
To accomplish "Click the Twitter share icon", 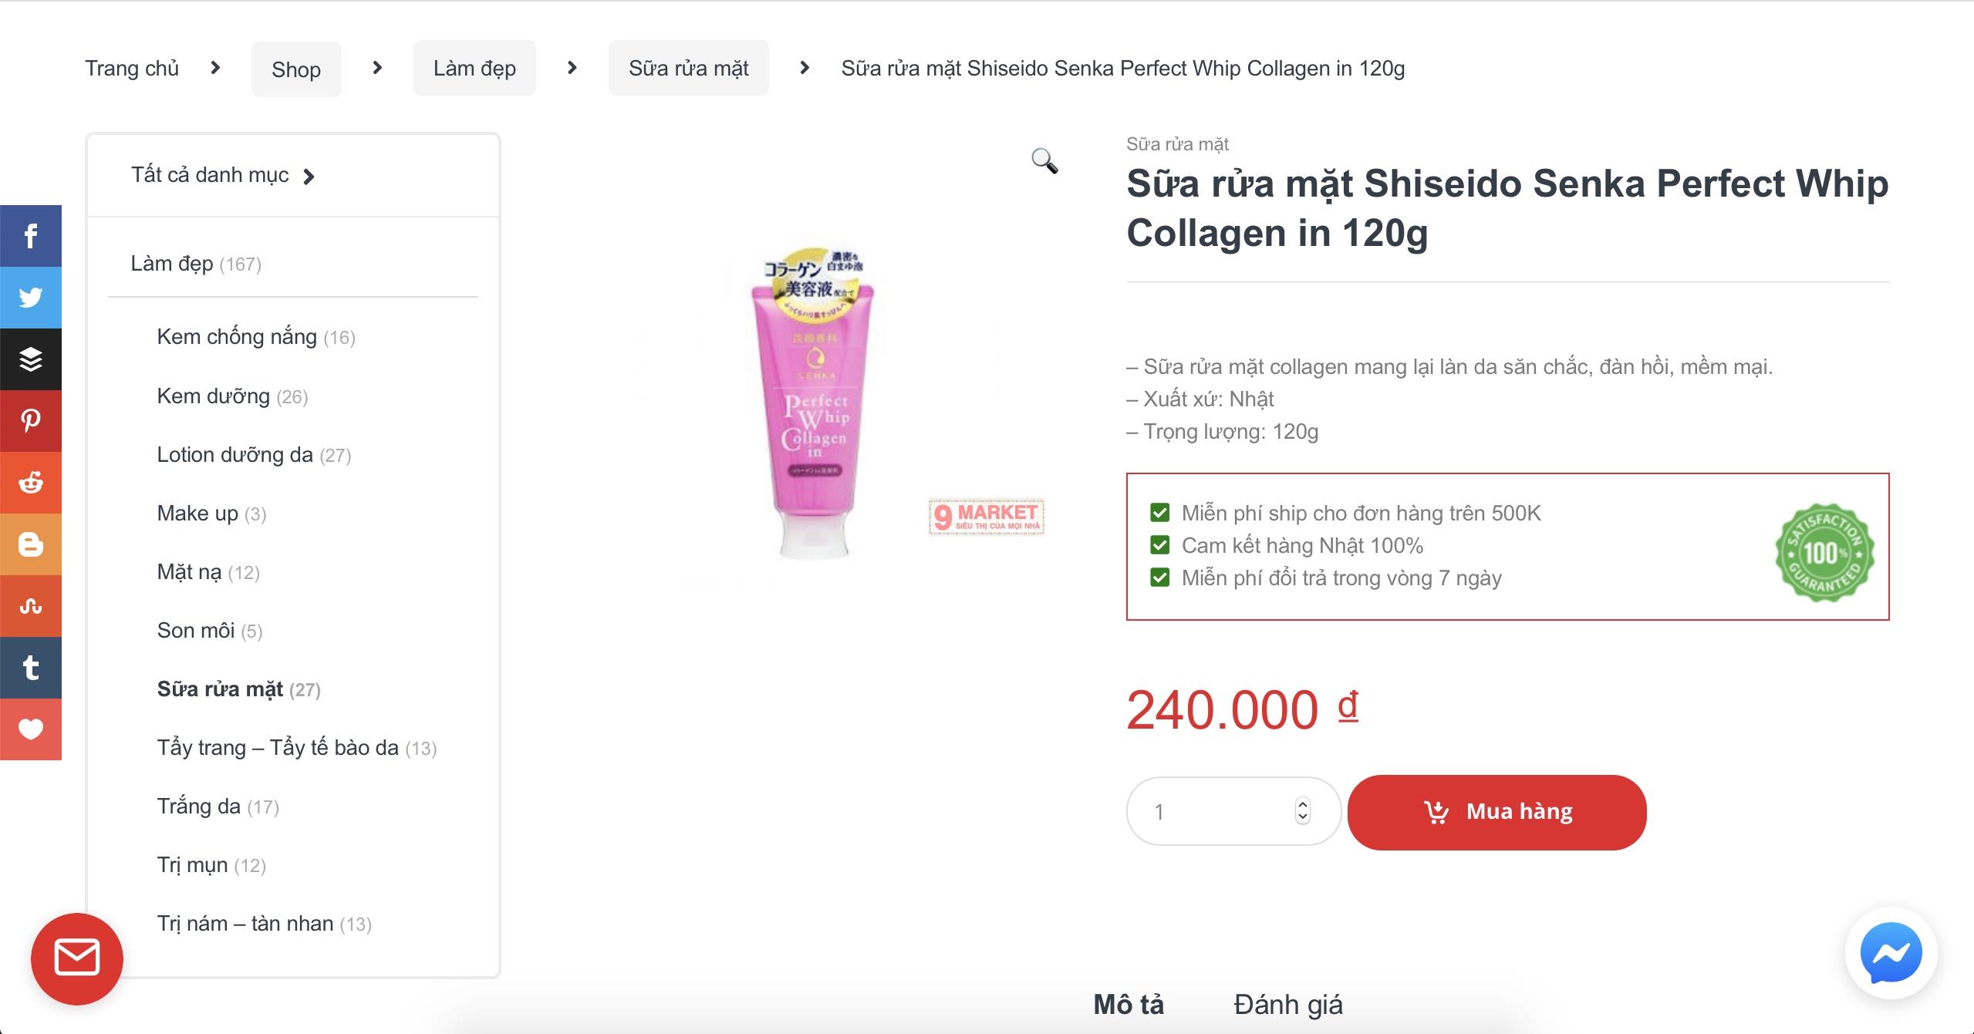I will coord(31,298).
